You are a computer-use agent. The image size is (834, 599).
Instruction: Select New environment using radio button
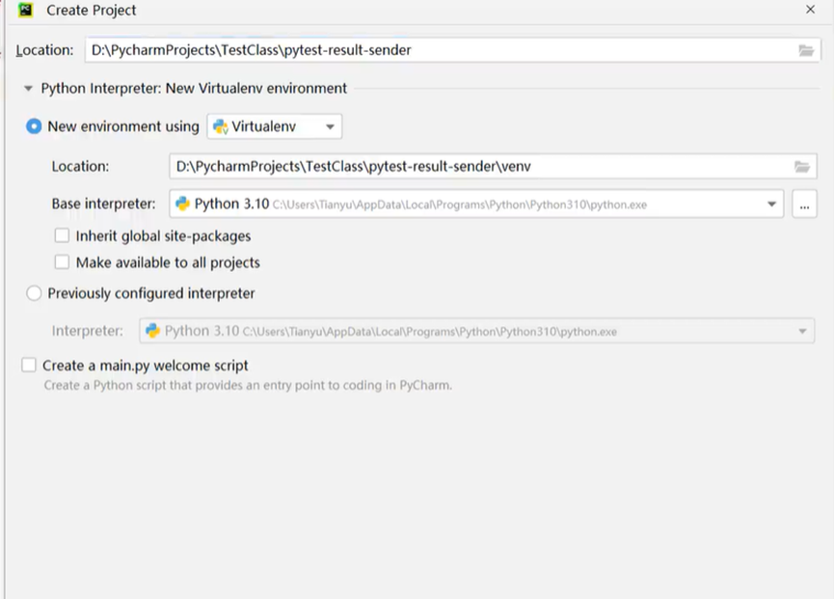click(34, 126)
